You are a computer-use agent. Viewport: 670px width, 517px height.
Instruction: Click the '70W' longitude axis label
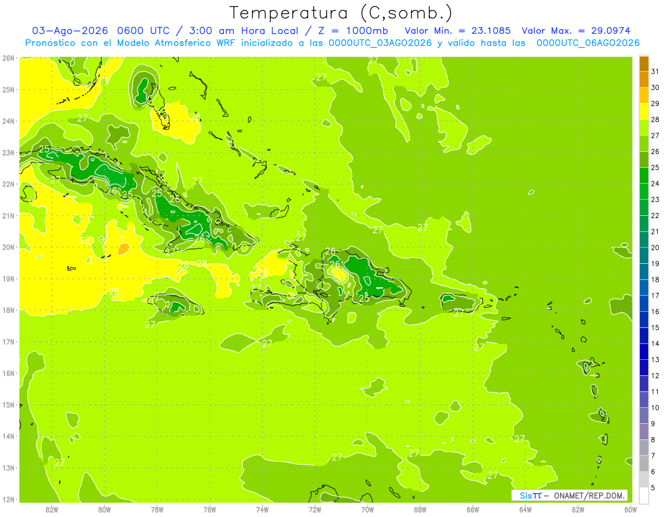pos(367,509)
